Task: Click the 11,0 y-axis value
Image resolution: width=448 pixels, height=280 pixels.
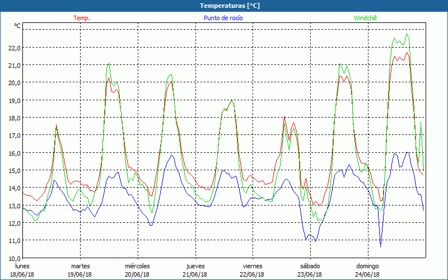Action: coord(15,241)
